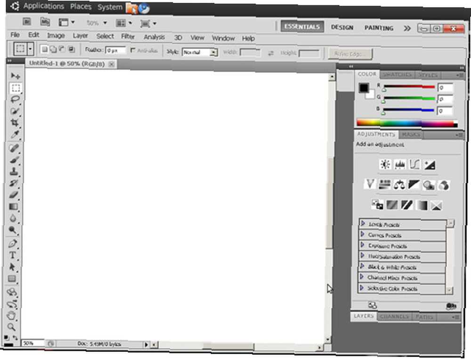The height and width of the screenshot is (359, 471).
Task: Select the Pen tool
Action: [x=13, y=244]
